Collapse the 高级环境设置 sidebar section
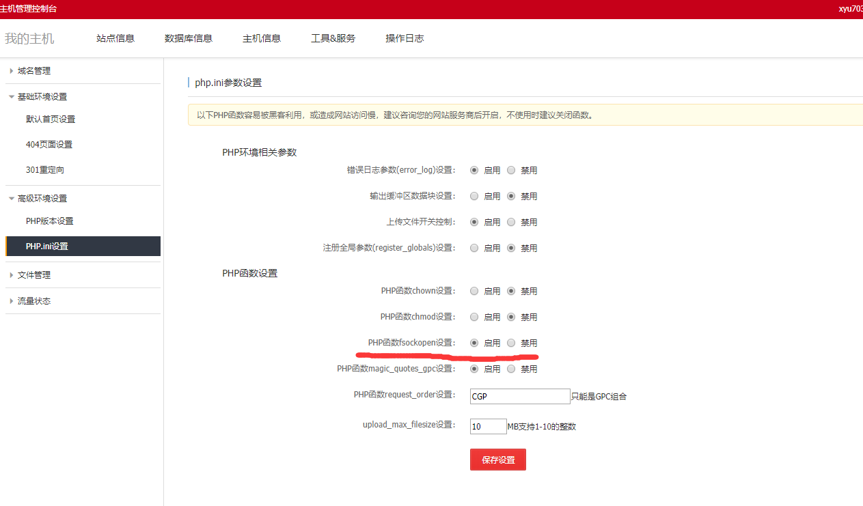The height and width of the screenshot is (506, 863). coord(42,199)
